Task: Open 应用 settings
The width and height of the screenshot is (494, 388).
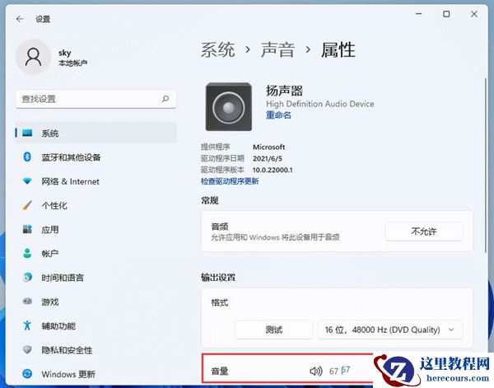Action: [x=96, y=230]
